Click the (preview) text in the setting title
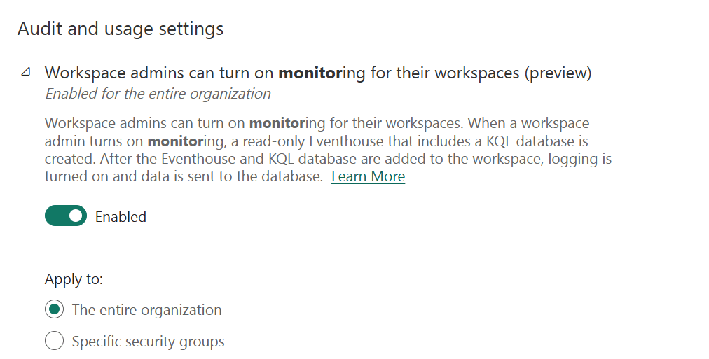709x359 pixels. point(558,73)
